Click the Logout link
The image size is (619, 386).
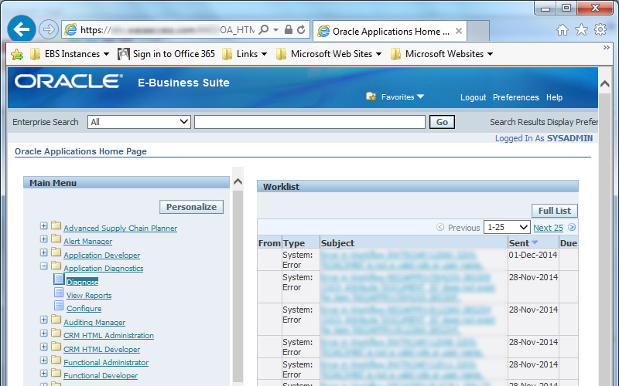(x=473, y=97)
